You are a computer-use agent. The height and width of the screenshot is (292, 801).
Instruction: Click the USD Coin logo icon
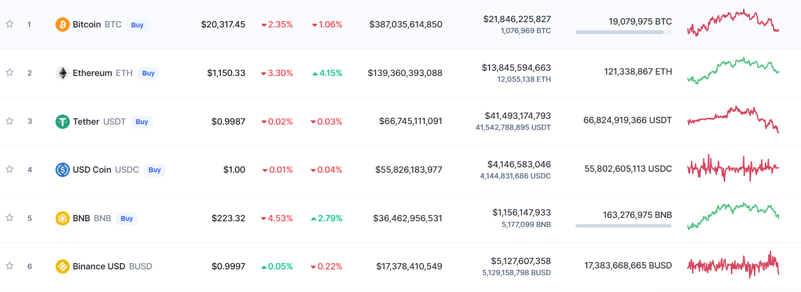coord(62,169)
